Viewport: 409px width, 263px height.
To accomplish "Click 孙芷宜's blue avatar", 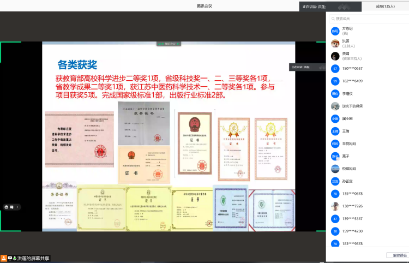I will [x=335, y=181].
